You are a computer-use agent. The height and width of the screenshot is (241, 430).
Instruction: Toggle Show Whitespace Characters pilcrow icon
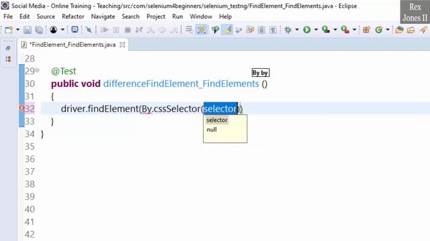273,29
